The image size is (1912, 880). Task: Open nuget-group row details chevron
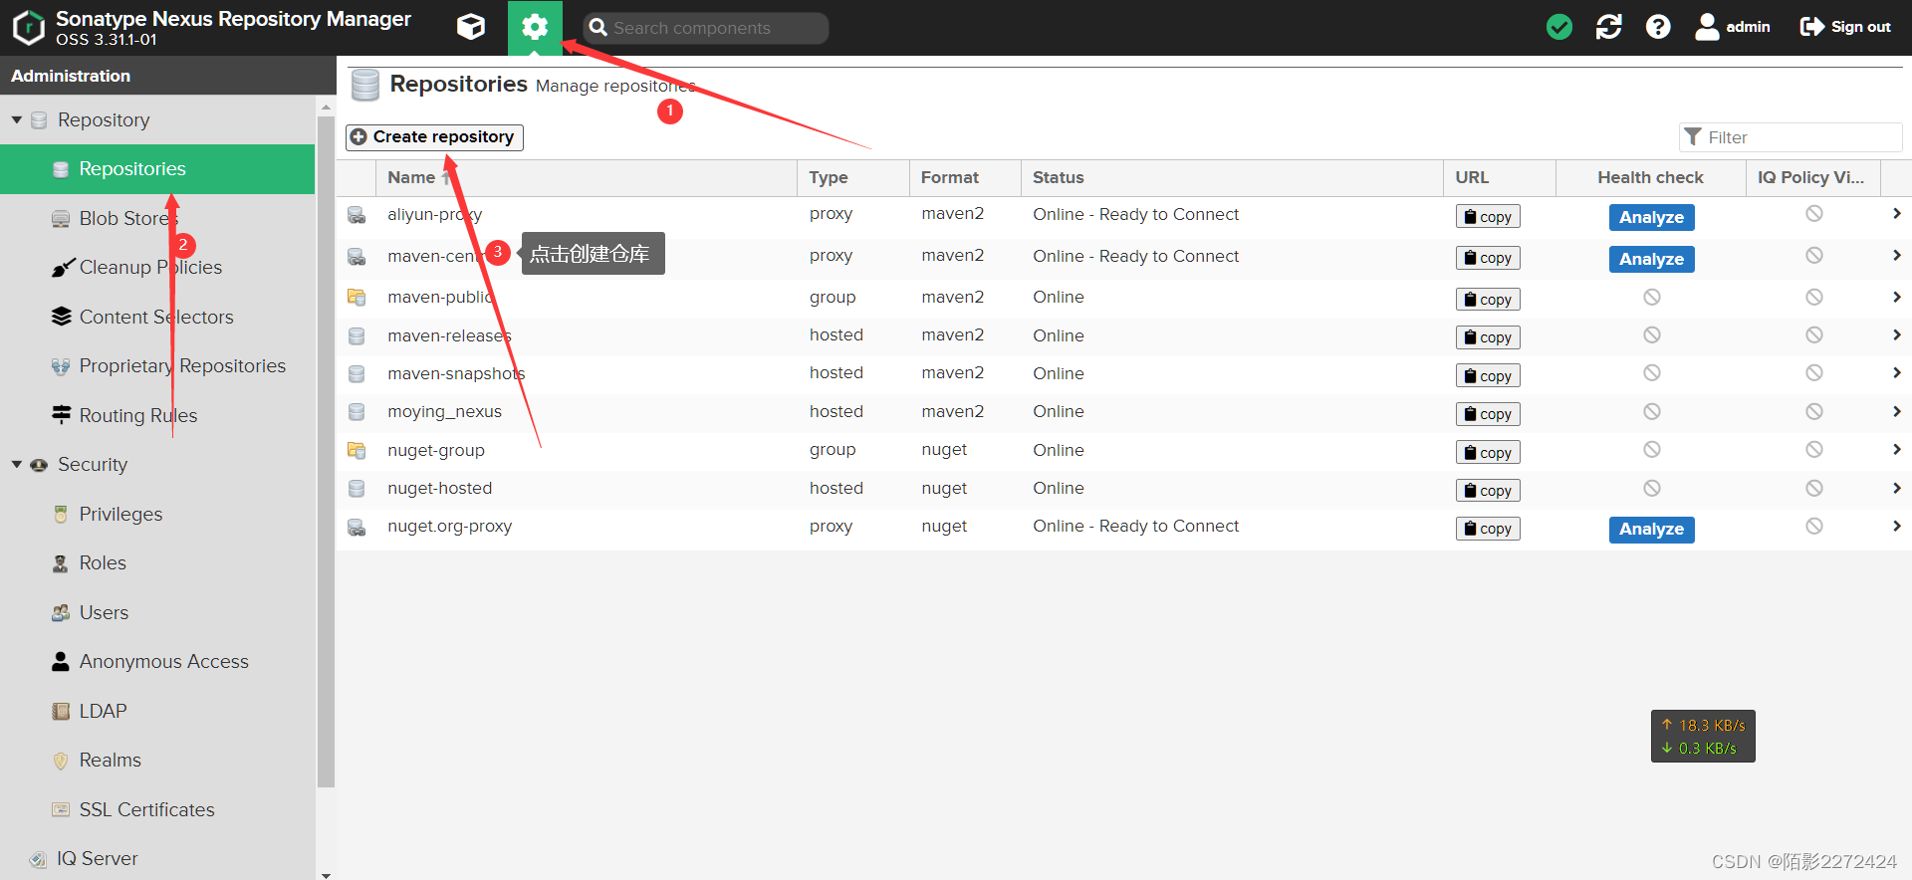tap(1896, 450)
